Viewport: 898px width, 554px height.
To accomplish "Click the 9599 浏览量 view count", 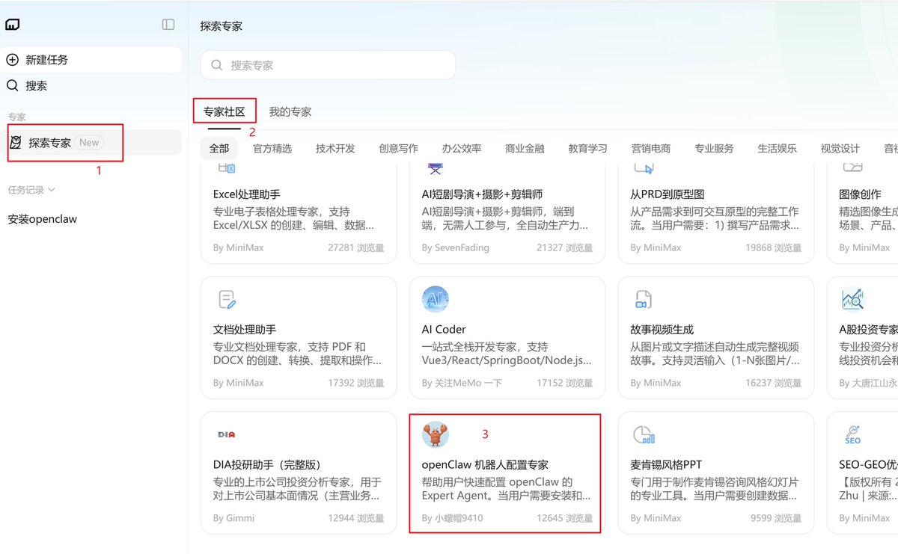I will 776,518.
